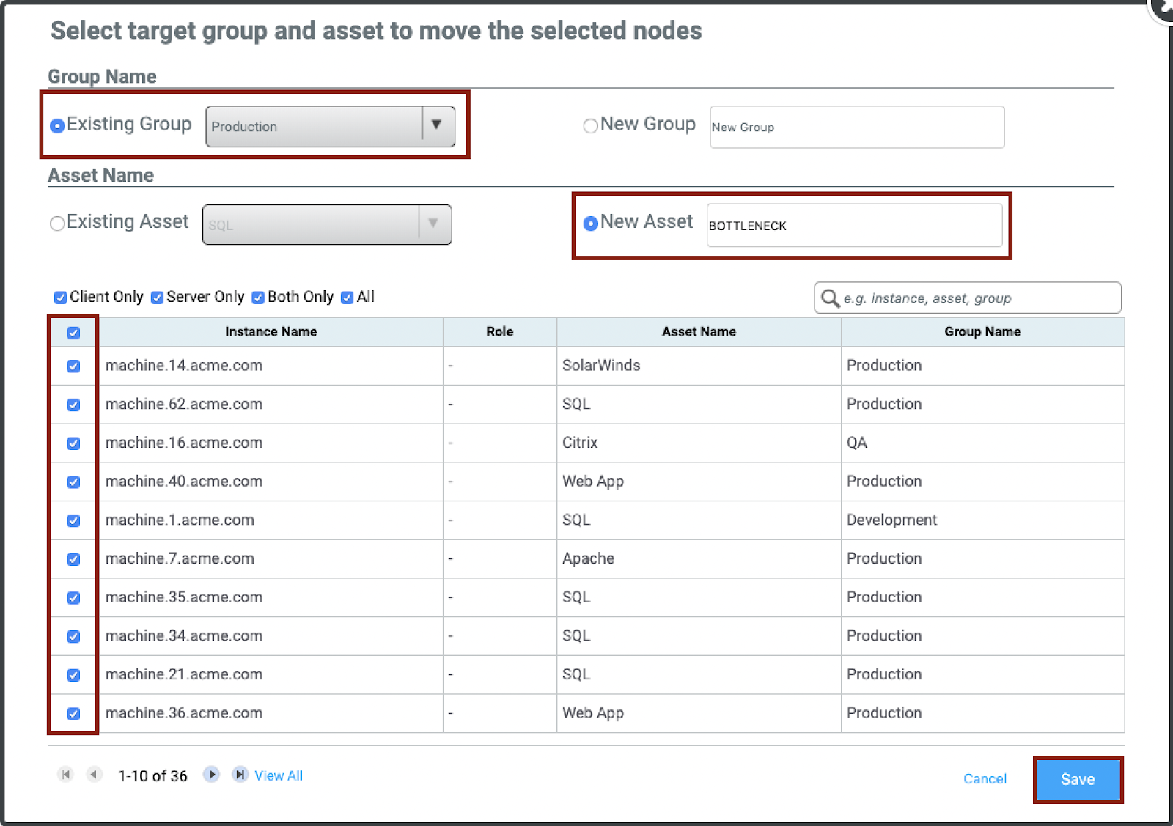Image resolution: width=1173 pixels, height=826 pixels.
Task: Open the View All link
Action: (x=279, y=775)
